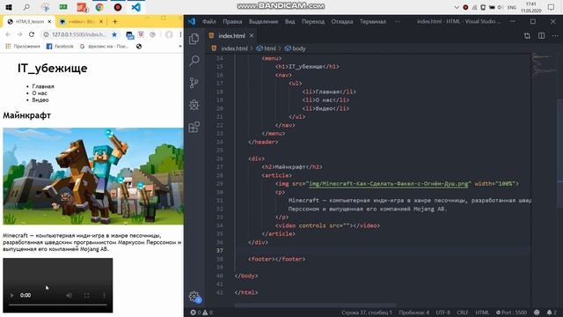Change the CRLF end of line sequence
The image size is (563, 317).
tap(463, 313)
